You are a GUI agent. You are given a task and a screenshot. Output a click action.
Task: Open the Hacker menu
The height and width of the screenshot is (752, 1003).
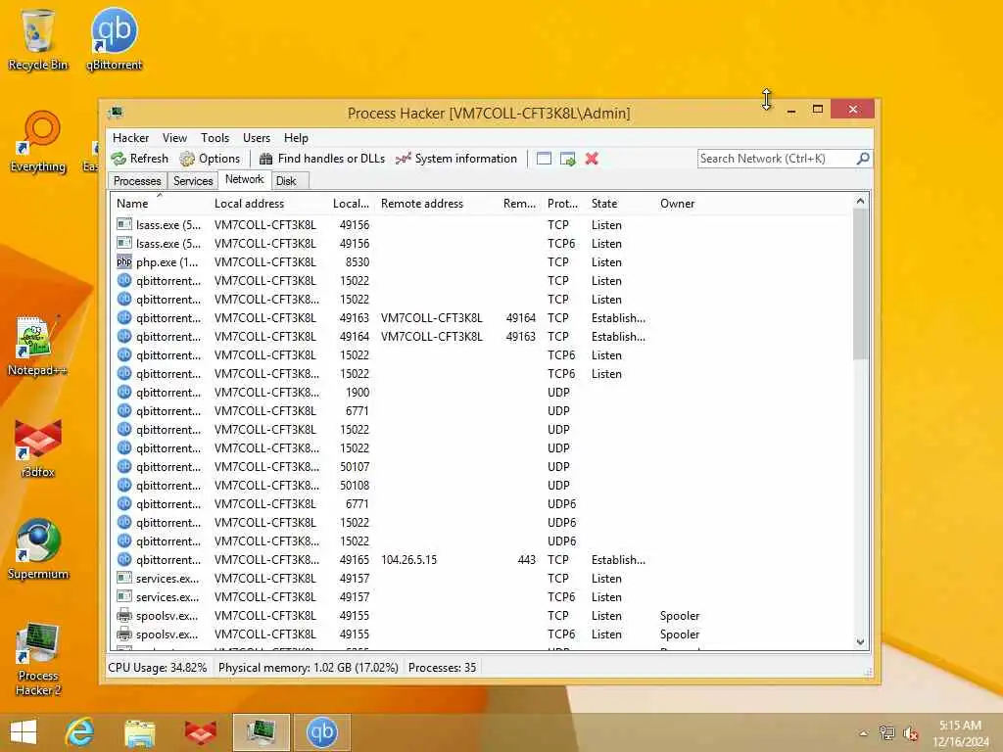tap(130, 137)
